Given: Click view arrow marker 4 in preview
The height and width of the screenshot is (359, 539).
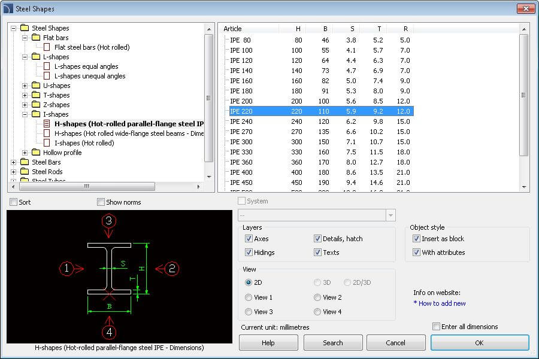Looking at the screenshot, I should (x=108, y=331).
